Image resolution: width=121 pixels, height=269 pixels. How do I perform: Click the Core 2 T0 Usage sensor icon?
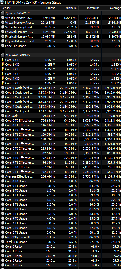click(3, 200)
